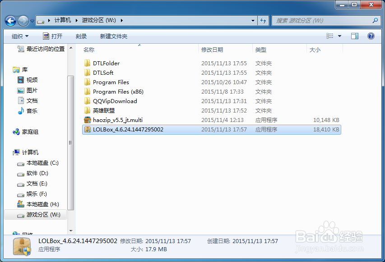Select 计算机 in navigation tree

point(26,152)
